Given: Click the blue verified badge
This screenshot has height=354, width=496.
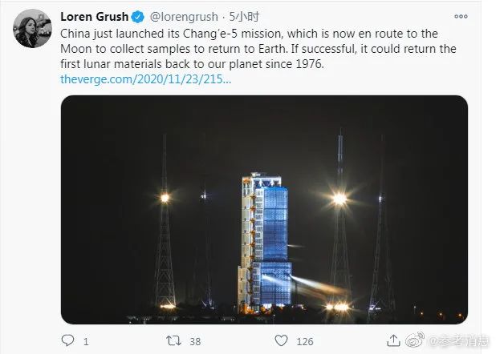Looking at the screenshot, I should [136, 16].
